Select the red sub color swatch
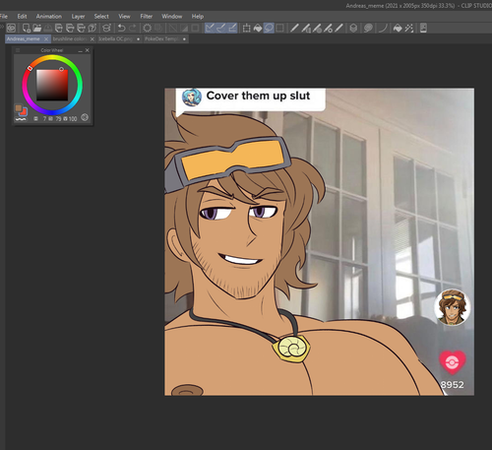Viewport: 492px width, 450px height. pyautogui.click(x=24, y=112)
